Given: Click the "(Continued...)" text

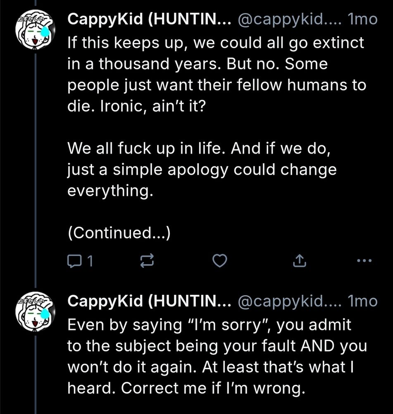Looking at the screenshot, I should pos(119,234).
